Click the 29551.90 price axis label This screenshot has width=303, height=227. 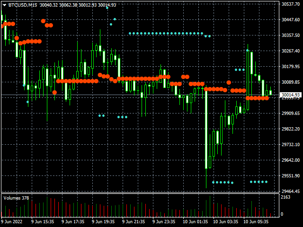[291, 175]
